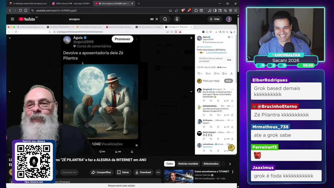Image resolution: width=334 pixels, height=188 pixels.
Task: Toggle the browser sidebar panel icon
Action: 215,10
